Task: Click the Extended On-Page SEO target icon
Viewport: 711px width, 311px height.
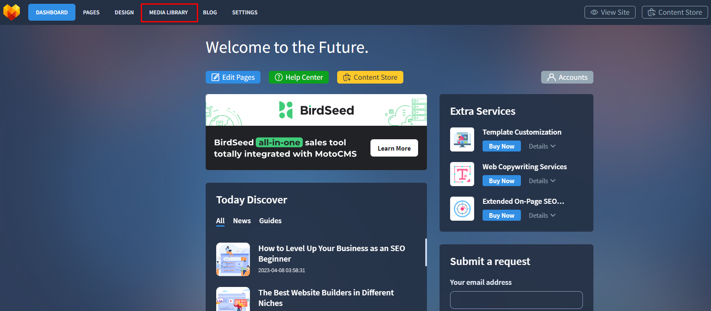Action: pos(462,208)
